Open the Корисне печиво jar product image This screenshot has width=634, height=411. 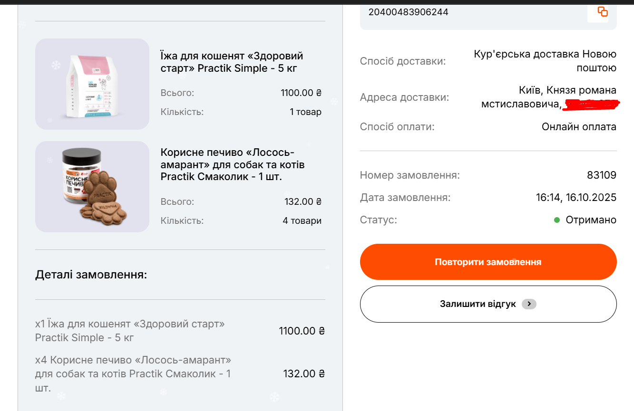click(x=92, y=187)
